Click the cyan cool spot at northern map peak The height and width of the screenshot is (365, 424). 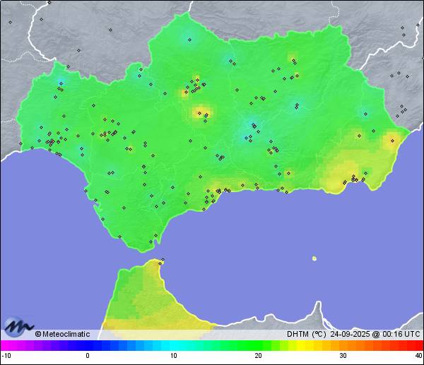(188, 38)
